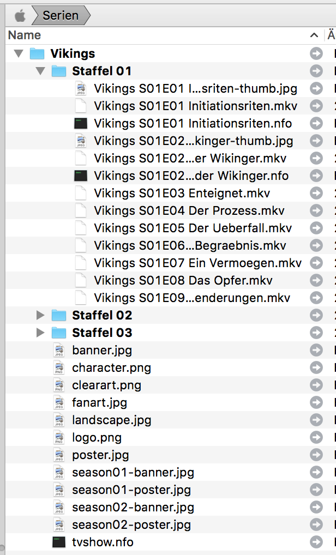This screenshot has height=555, width=336.
Task: Select Vikings S01E02 er Wikinger.mkv file
Action: [190, 158]
